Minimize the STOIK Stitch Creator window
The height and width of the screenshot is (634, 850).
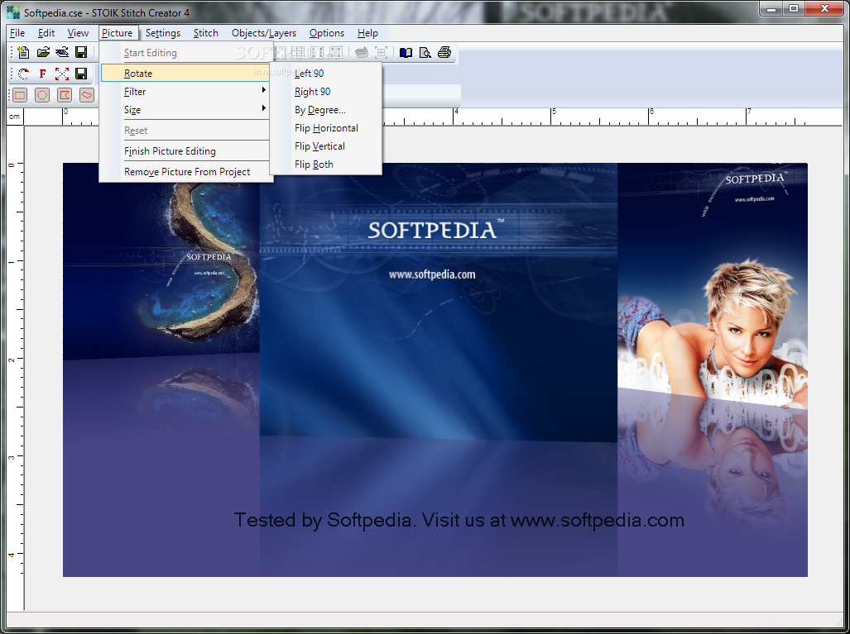click(771, 8)
